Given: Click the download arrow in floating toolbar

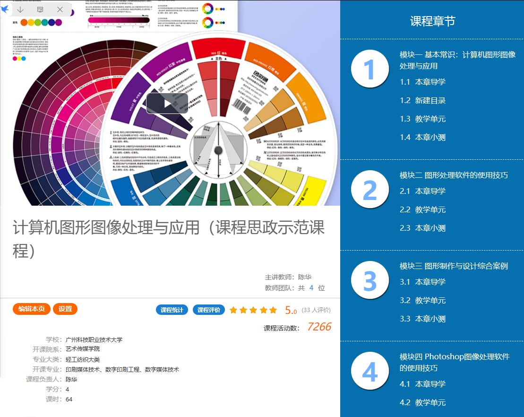Looking at the screenshot, I should 20,9.
